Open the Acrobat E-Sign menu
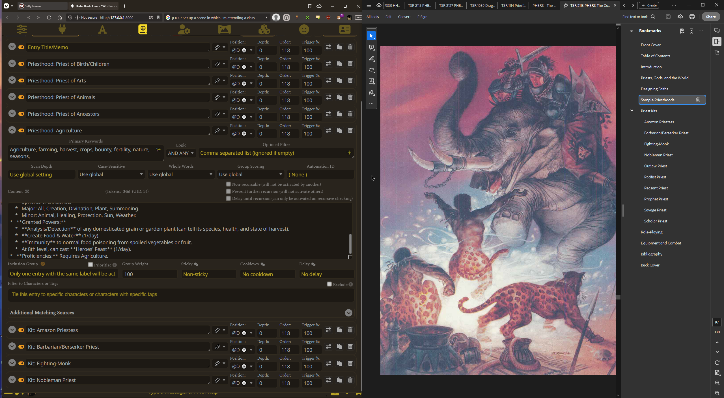Screen dimensions: 724x398 (422, 17)
